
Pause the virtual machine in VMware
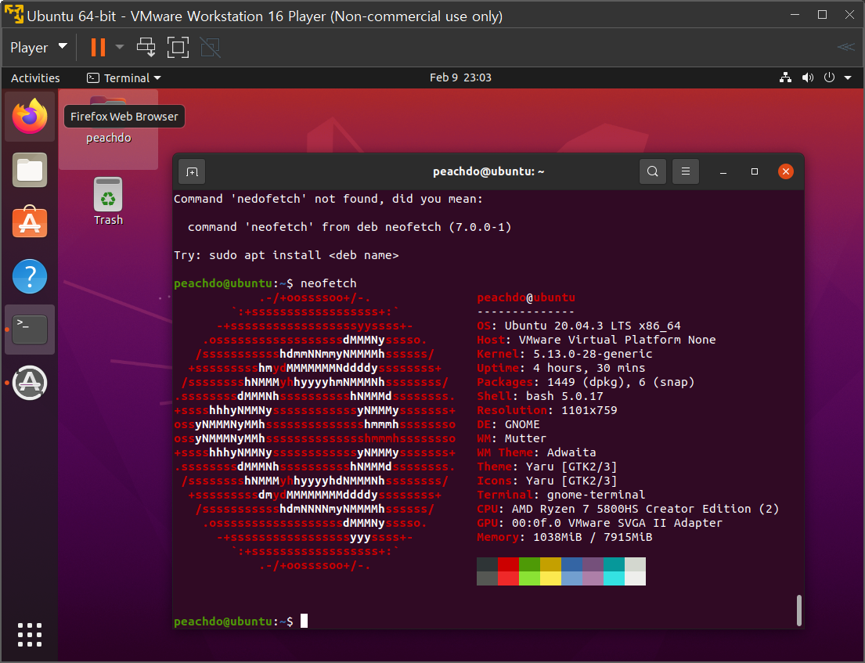(x=98, y=48)
